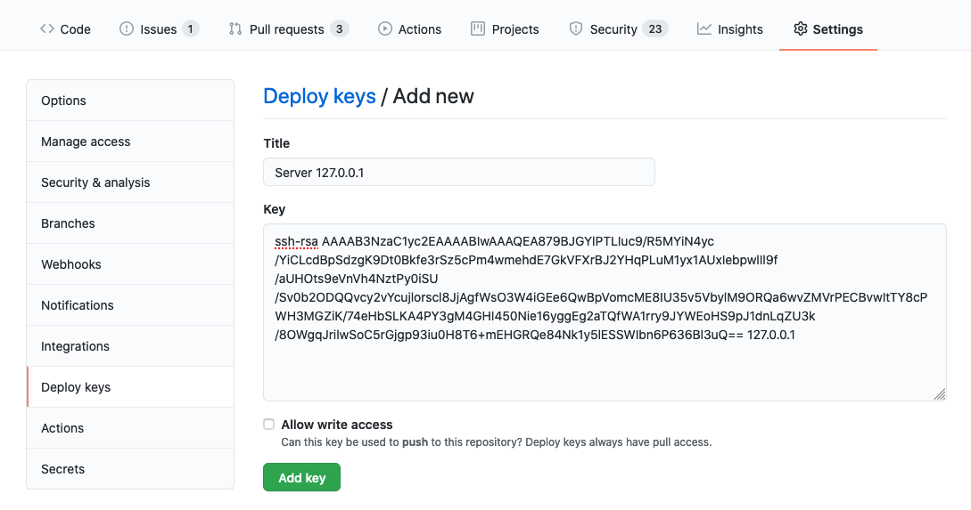Click the Code brackets icon
The width and height of the screenshot is (971, 510).
pyautogui.click(x=46, y=29)
